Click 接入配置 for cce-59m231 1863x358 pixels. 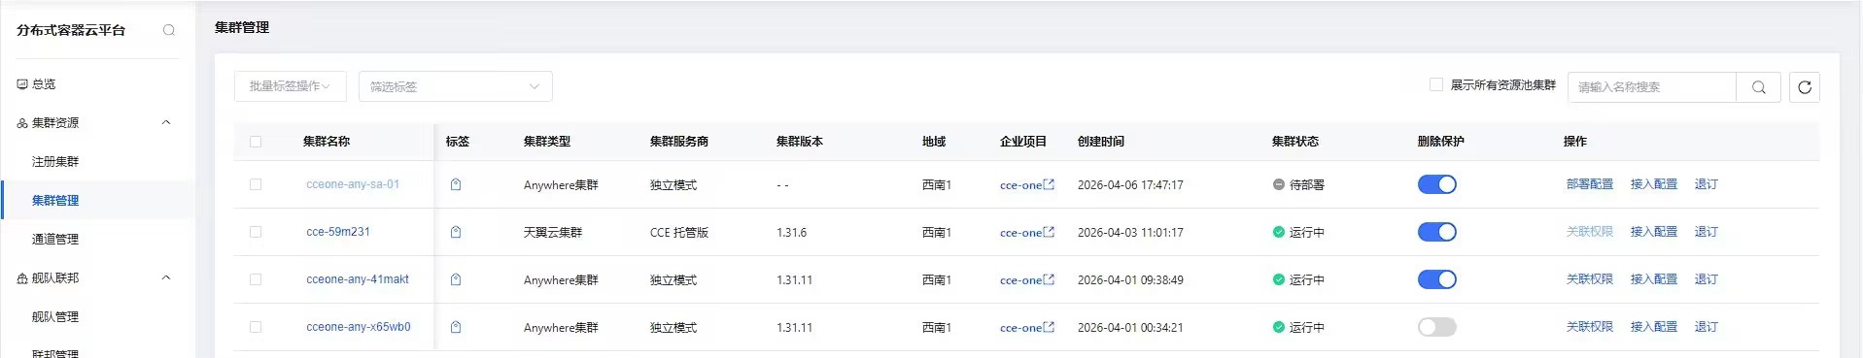(1653, 232)
